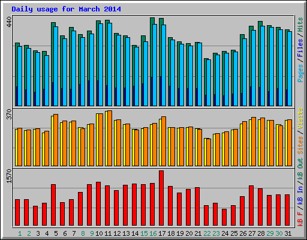Click day 22 on the x-axis
Viewport: 307px width, 240px height.
click(207, 233)
